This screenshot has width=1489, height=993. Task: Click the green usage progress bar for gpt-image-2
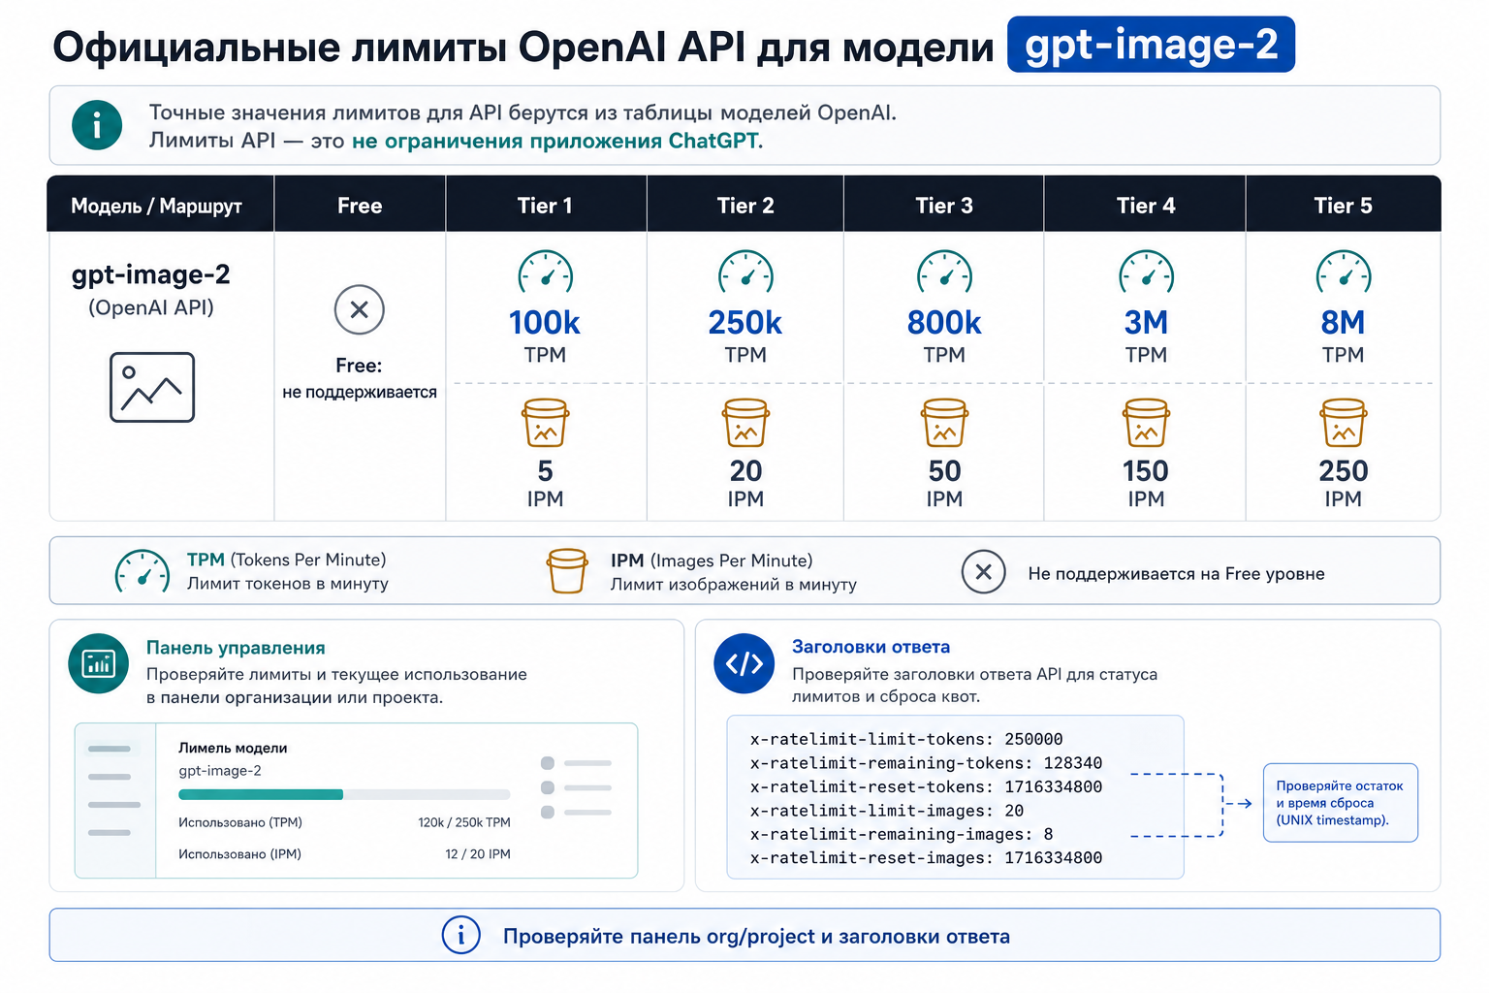click(x=344, y=794)
